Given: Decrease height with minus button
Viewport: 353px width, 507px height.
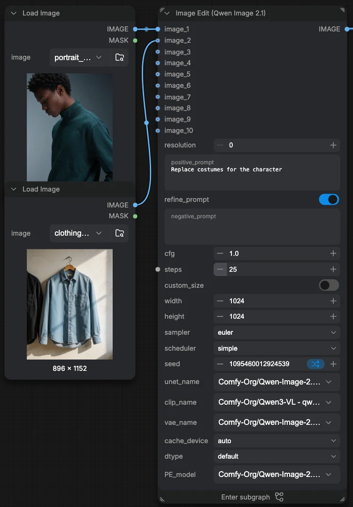Looking at the screenshot, I should (220, 316).
